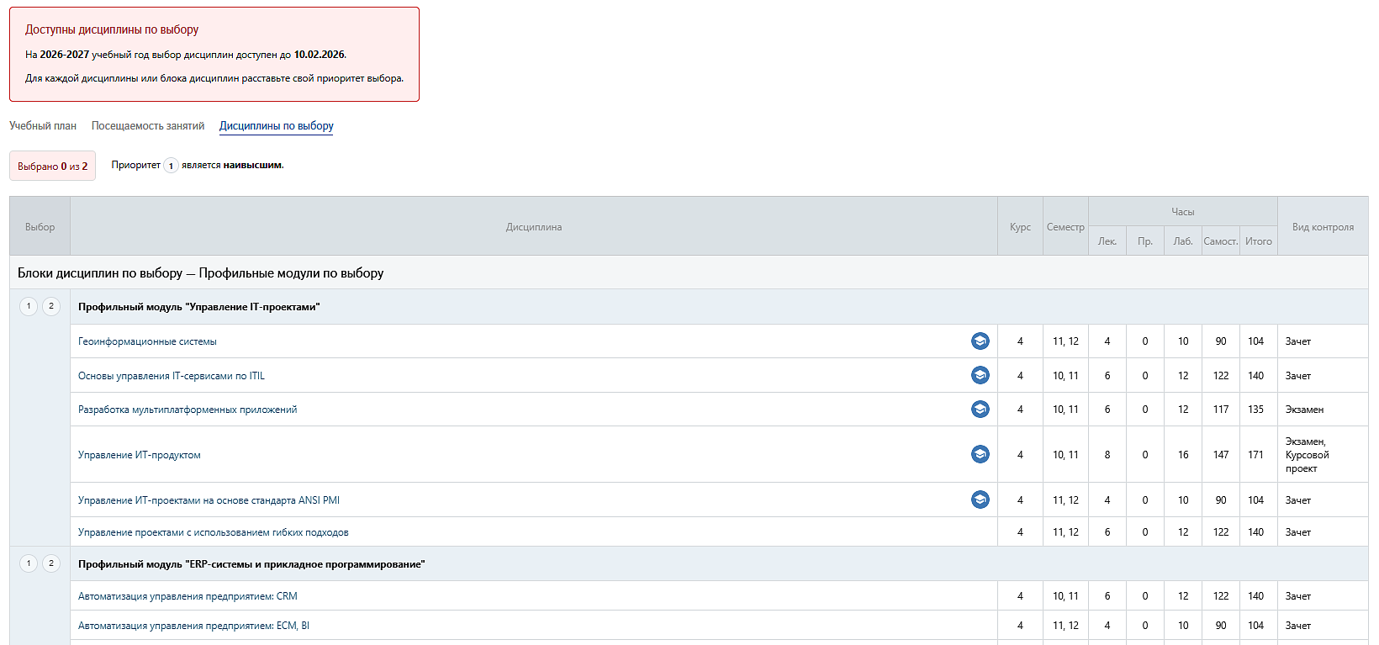
Task: Open Основы управления IT-сервисами по ITIL link
Action: [172, 376]
